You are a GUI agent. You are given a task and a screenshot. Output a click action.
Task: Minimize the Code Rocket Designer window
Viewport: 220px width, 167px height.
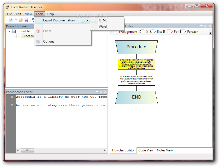coord(190,6)
